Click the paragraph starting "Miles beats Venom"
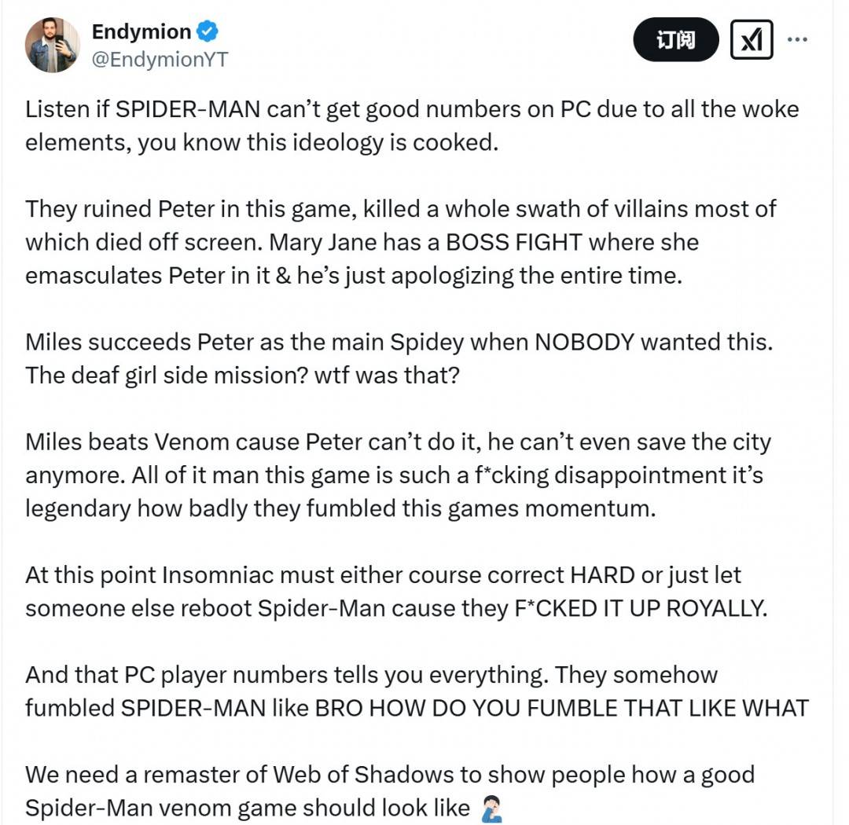 (398, 475)
